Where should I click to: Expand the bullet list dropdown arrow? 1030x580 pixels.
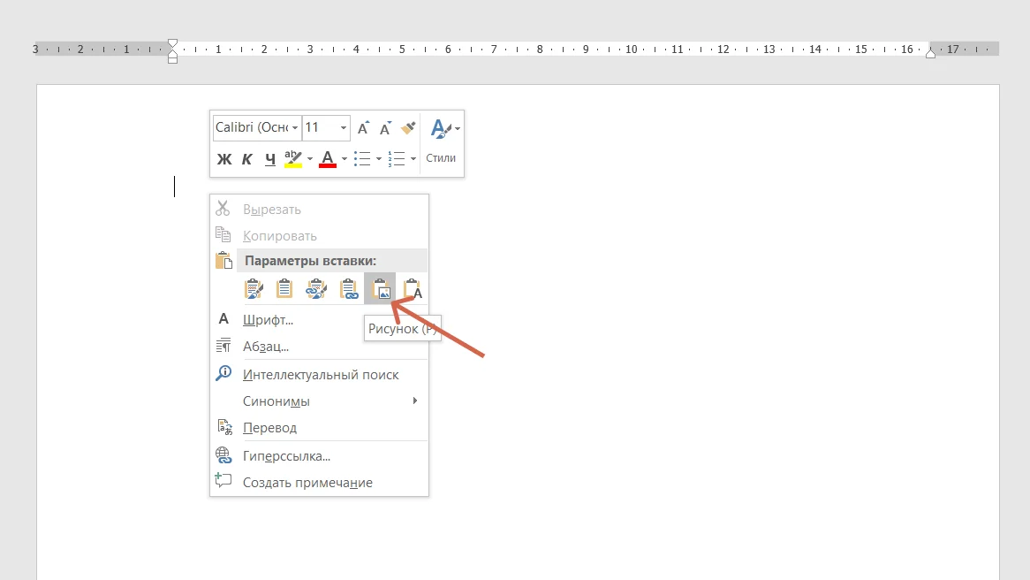(x=379, y=159)
